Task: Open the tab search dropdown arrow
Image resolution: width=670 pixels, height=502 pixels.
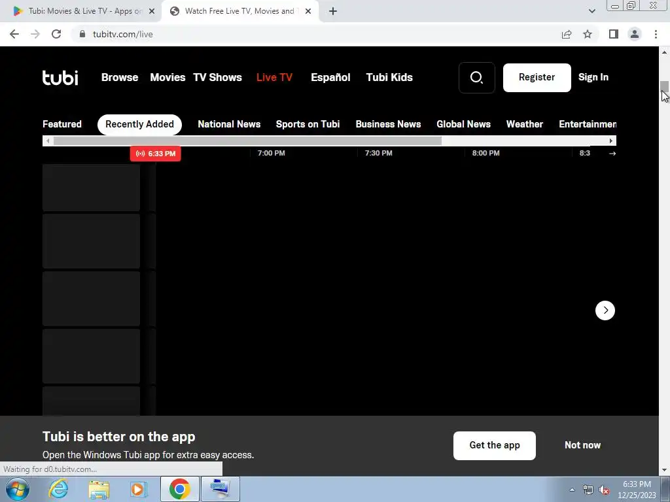Action: point(591,11)
